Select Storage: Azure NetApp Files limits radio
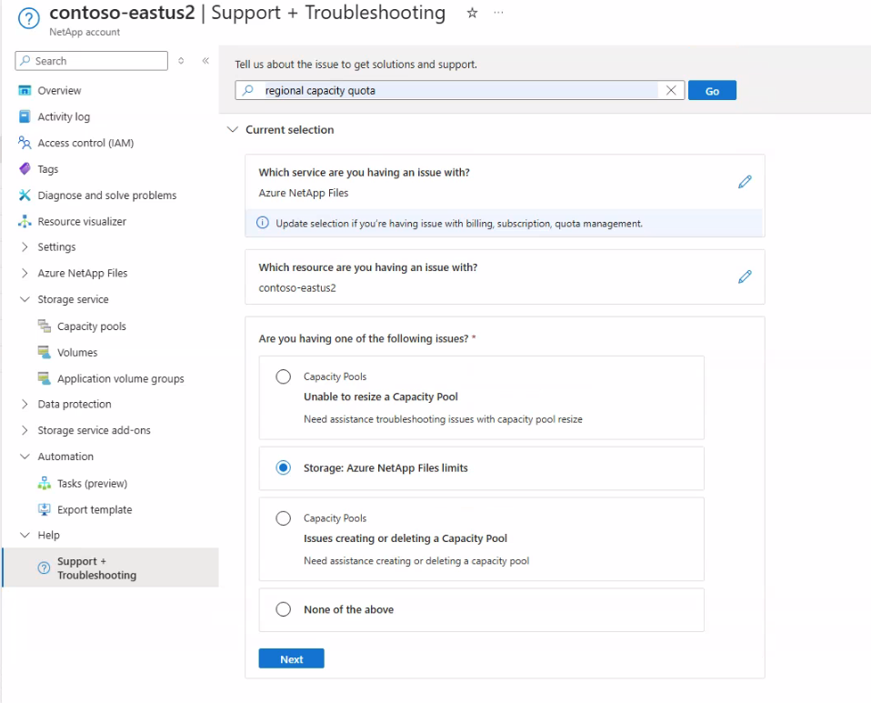This screenshot has width=871, height=703. click(x=284, y=468)
